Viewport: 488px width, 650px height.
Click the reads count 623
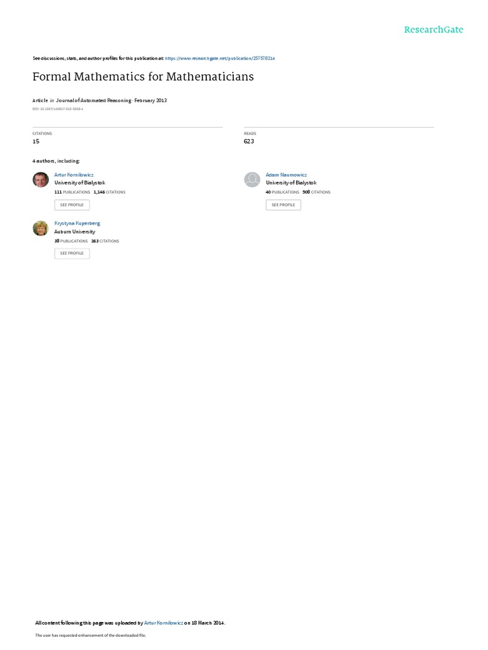249,142
